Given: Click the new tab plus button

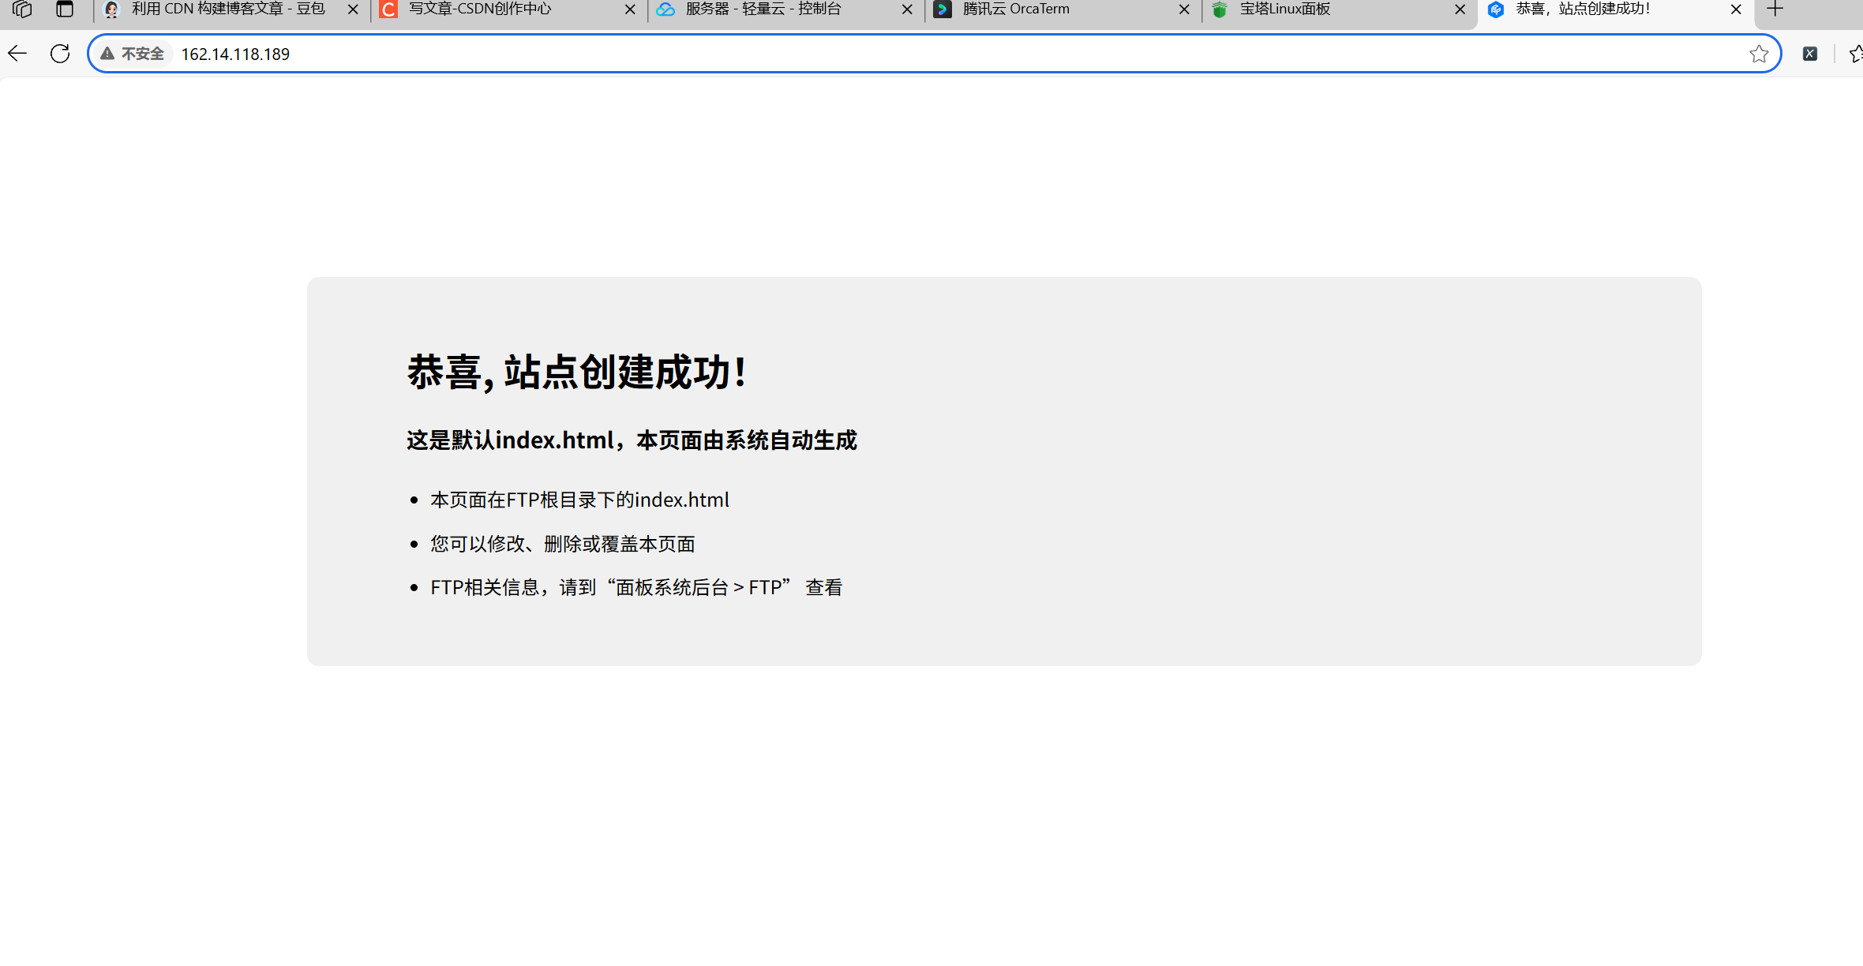Looking at the screenshot, I should (1775, 9).
